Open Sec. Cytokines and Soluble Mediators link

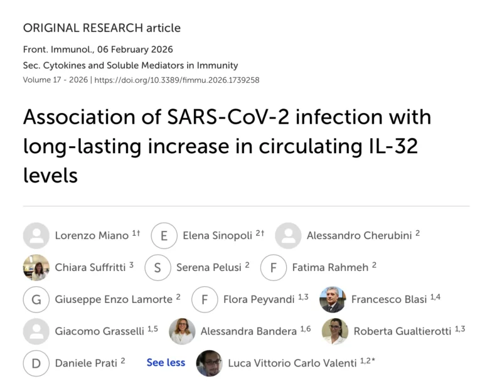(x=130, y=65)
